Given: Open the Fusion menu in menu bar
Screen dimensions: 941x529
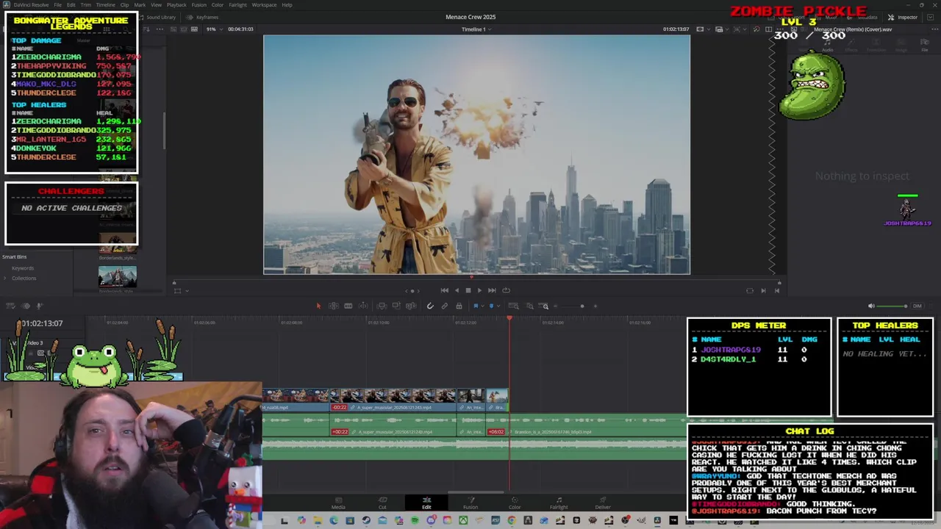Looking at the screenshot, I should [198, 5].
